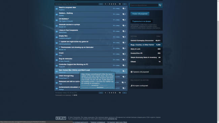Click author name Hehehe426 in tooltip
The height and width of the screenshot is (123, 219).
[x=95, y=85]
